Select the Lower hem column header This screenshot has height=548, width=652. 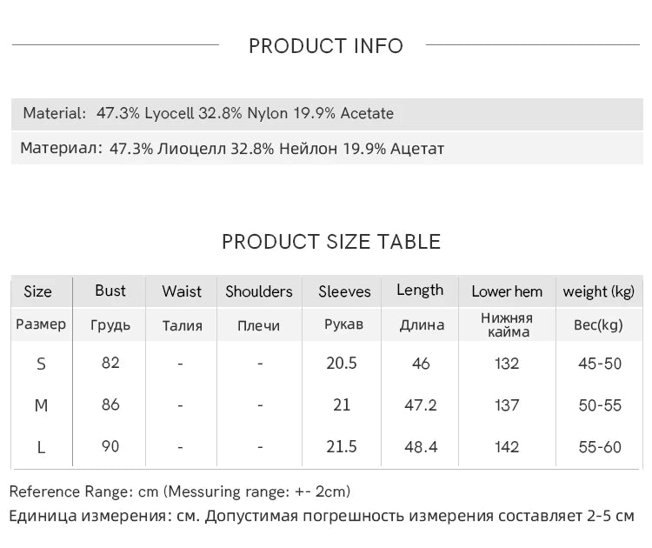[x=507, y=291]
